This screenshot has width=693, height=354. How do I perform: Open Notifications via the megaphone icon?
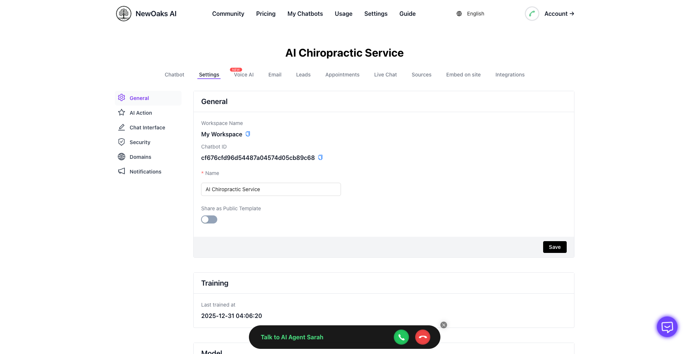(122, 171)
